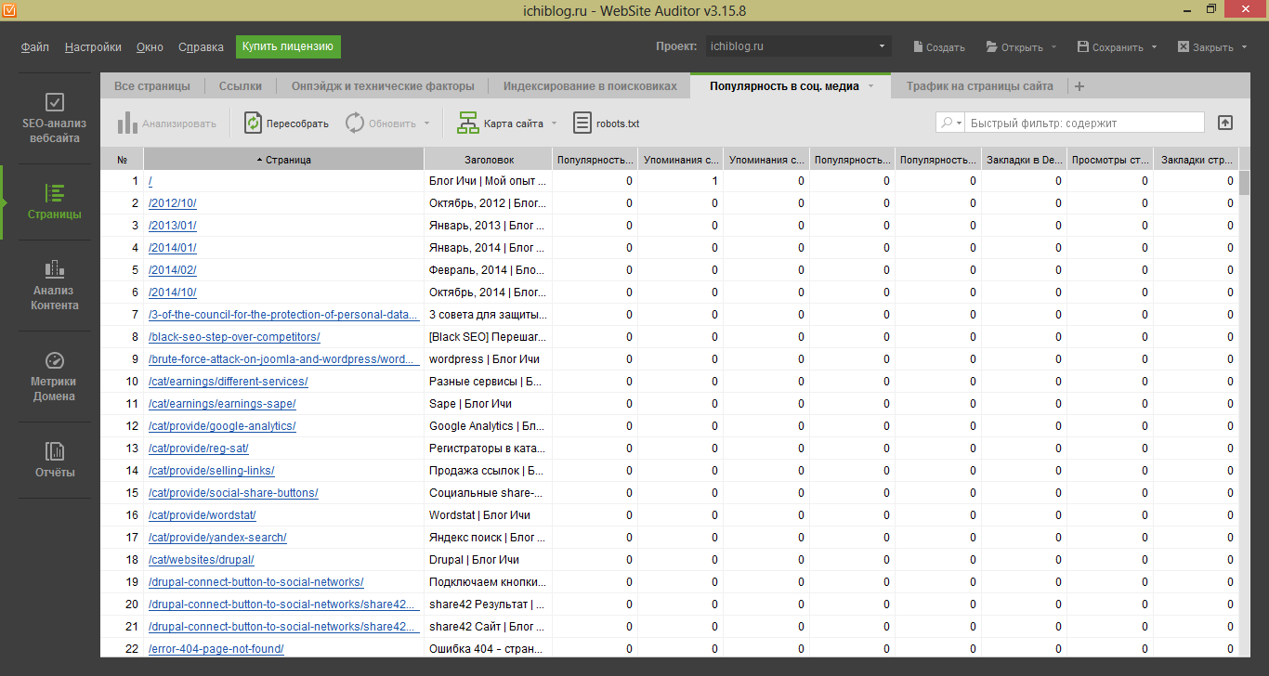This screenshot has height=676, width=1269.
Task: Switch to Индексирование в поисковиках tab
Action: tap(590, 86)
